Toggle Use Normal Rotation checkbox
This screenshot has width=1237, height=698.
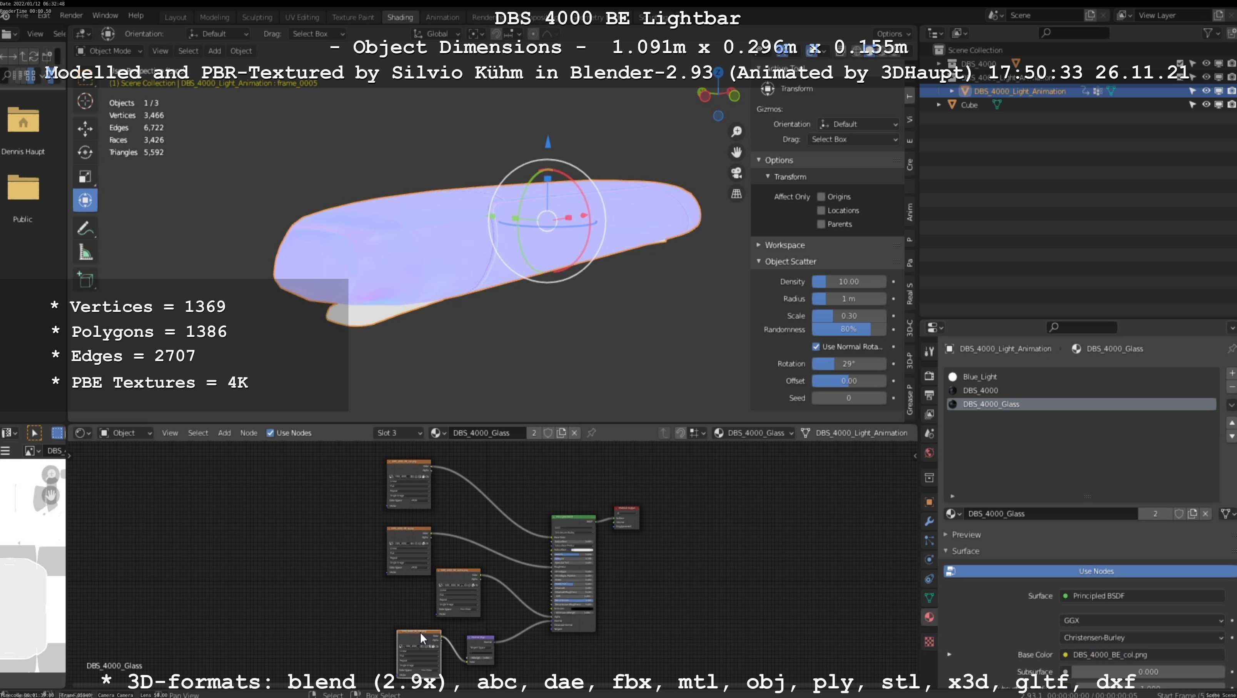(x=816, y=347)
